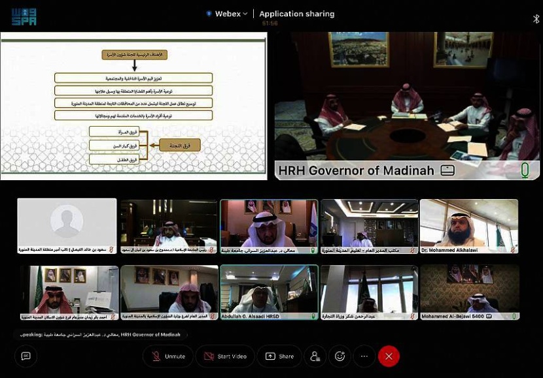
Task: Click the Share screen button
Action: [x=279, y=356]
